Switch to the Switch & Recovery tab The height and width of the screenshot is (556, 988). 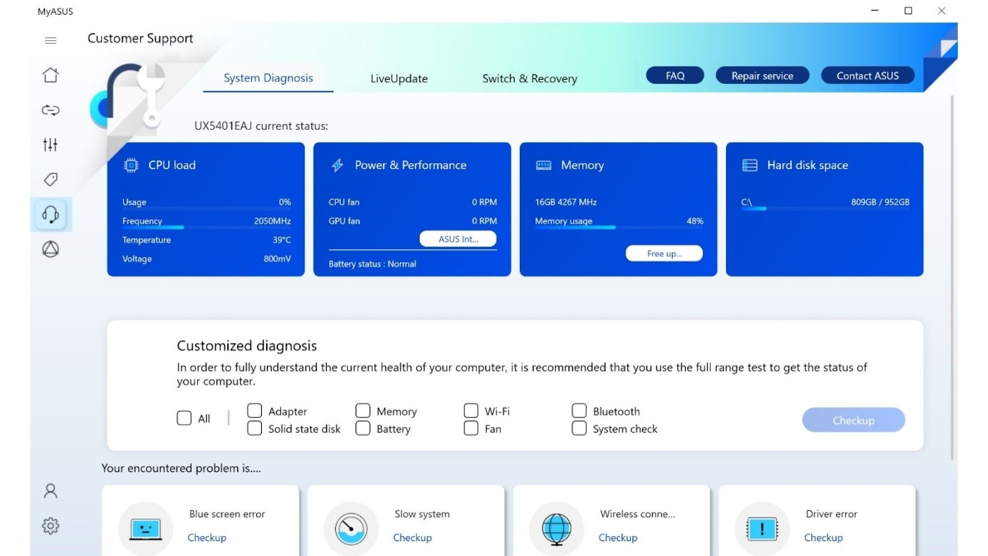click(x=530, y=78)
